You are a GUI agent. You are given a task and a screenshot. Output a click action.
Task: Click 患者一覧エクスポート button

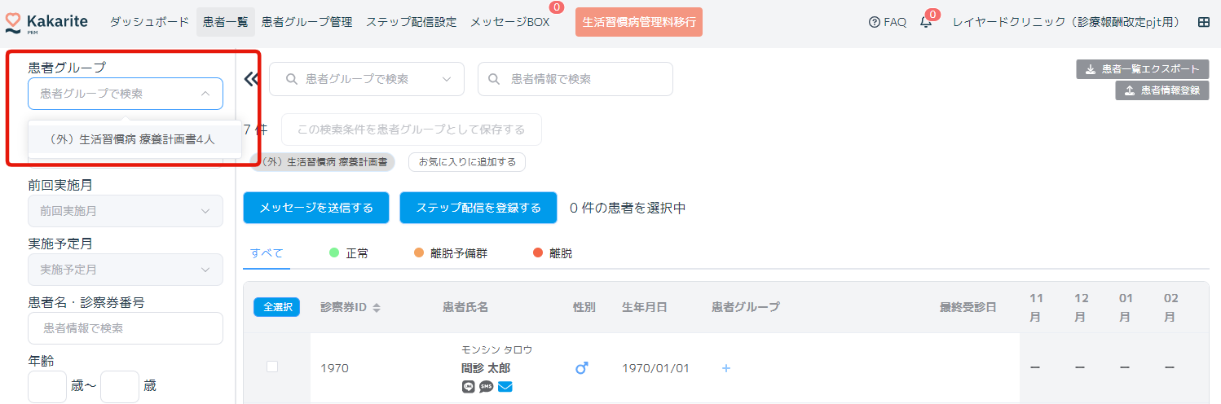pyautogui.click(x=1142, y=69)
